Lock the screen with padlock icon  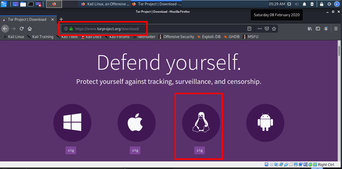(x=322, y=4)
